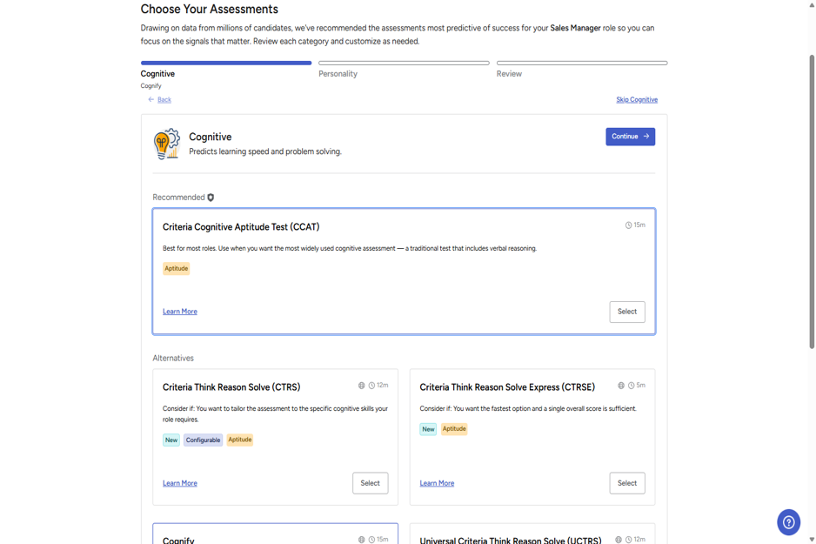Continue to the next step
Image resolution: width=816 pixels, height=544 pixels.
630,137
